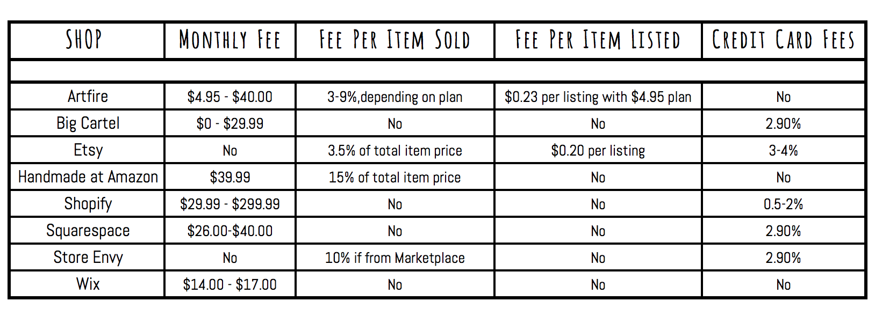The height and width of the screenshot is (323, 875).
Task: Select the Shopify shop name cell
Action: pyautogui.click(x=88, y=204)
